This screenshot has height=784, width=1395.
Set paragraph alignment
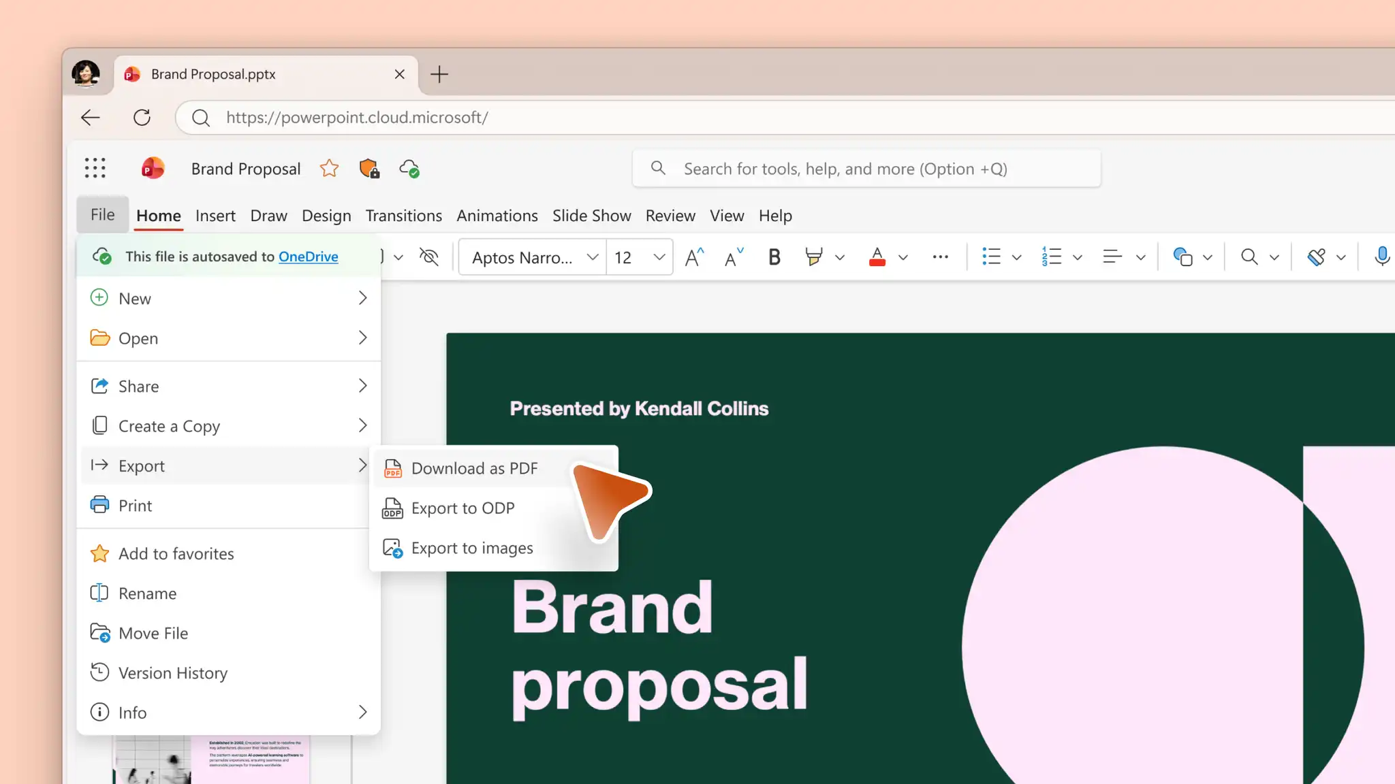click(x=1112, y=257)
